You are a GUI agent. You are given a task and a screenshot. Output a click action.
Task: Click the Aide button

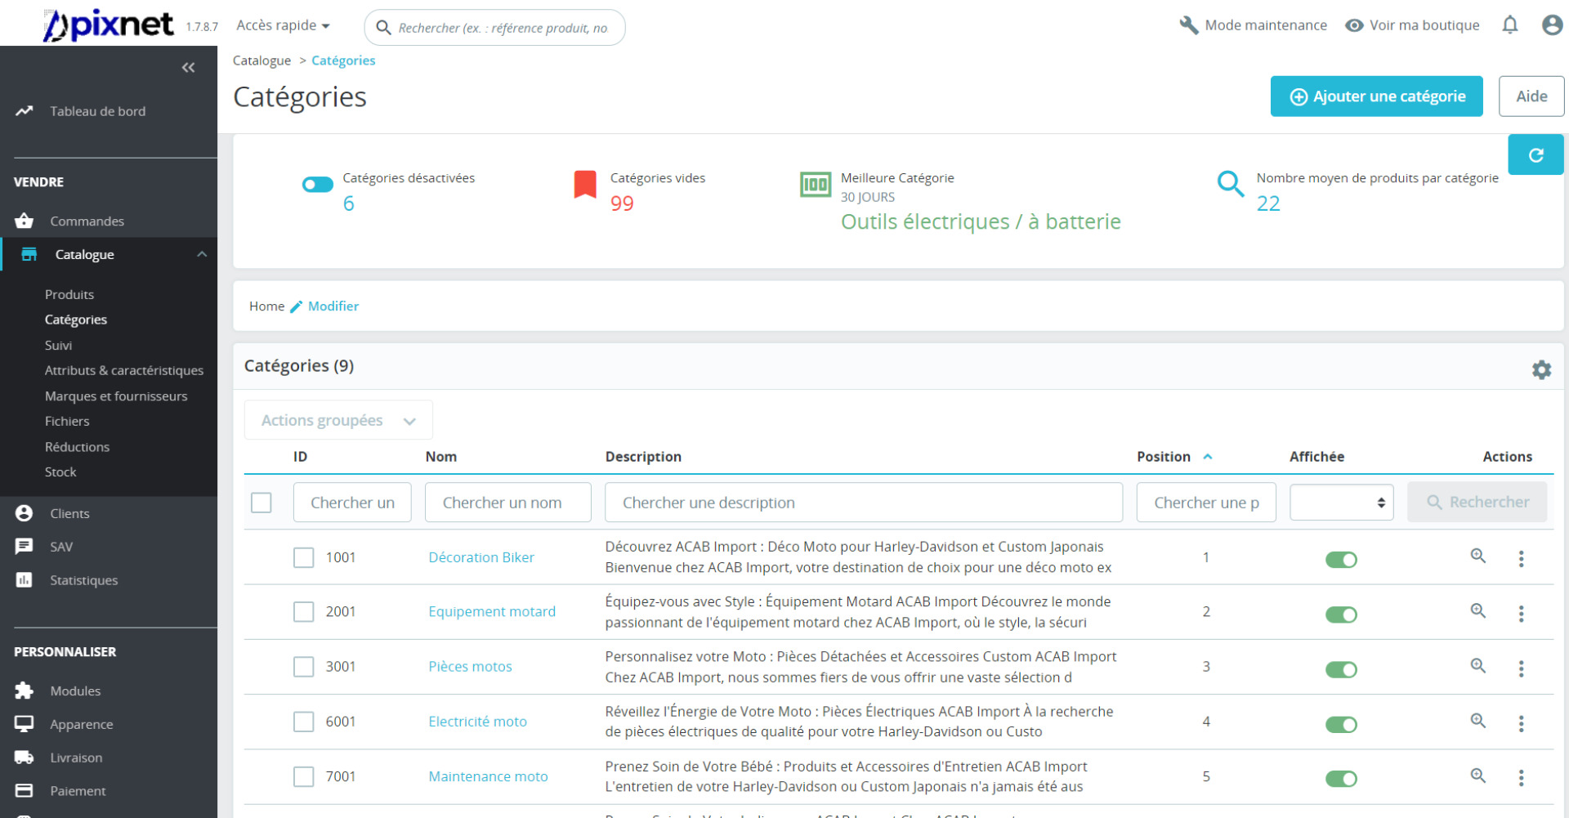(1531, 96)
